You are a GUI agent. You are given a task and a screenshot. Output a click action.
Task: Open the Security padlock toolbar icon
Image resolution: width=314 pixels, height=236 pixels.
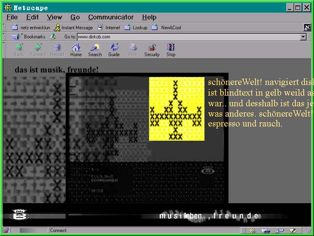coord(152,49)
